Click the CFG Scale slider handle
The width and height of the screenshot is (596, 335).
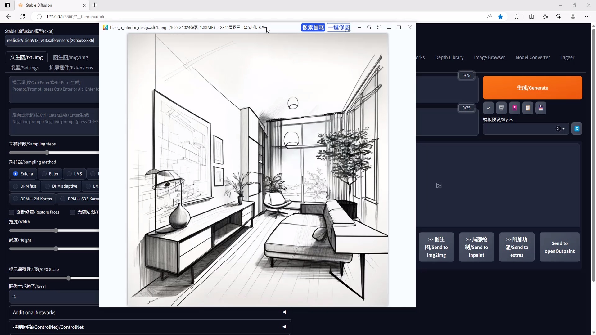pyautogui.click(x=69, y=278)
